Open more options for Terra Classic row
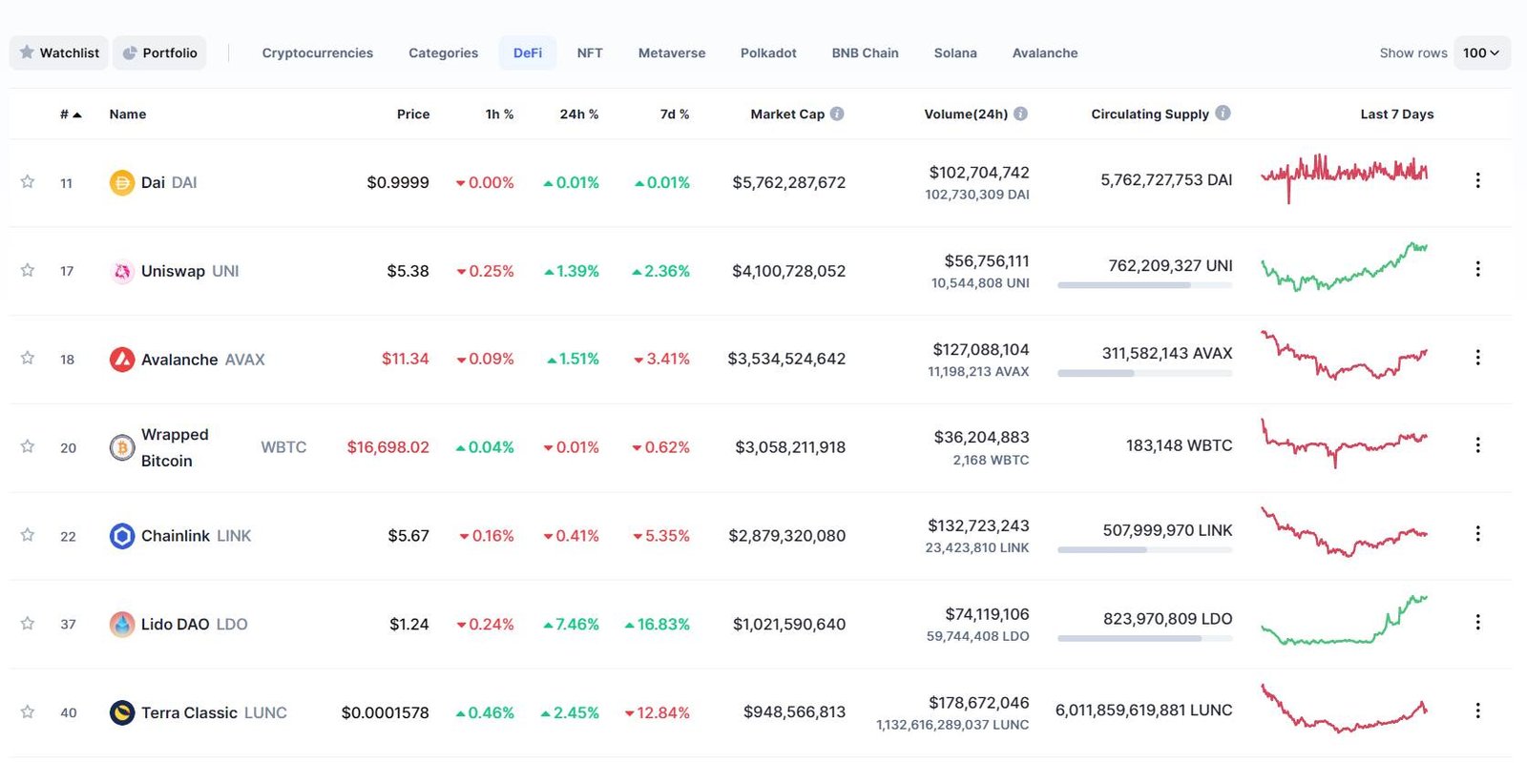Image resolution: width=1527 pixels, height=763 pixels. click(1477, 711)
